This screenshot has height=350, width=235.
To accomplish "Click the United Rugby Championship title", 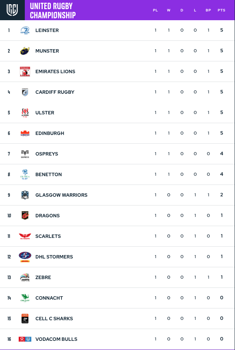I will (53, 11).
